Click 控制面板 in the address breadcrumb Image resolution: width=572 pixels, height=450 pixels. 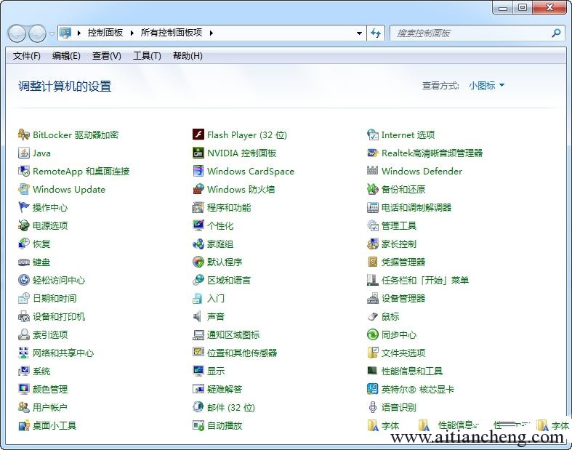click(105, 33)
